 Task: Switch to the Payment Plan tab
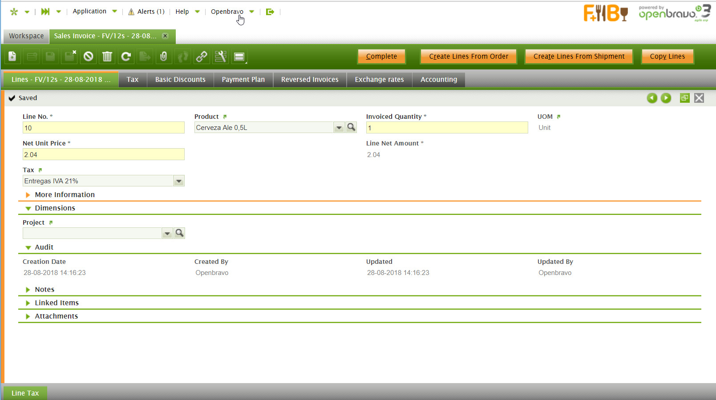(x=243, y=80)
